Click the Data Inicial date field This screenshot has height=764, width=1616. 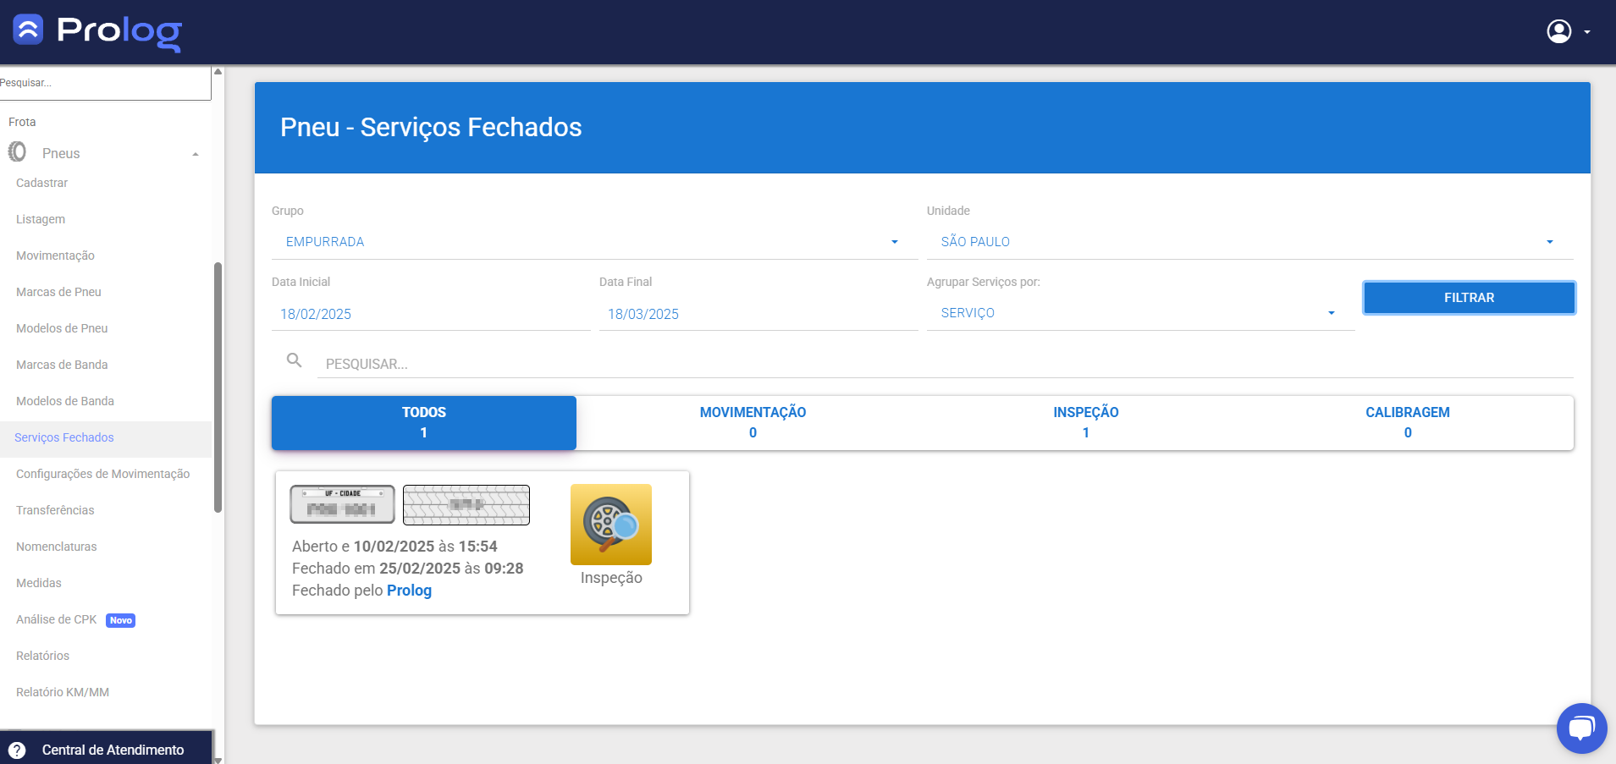click(x=430, y=314)
